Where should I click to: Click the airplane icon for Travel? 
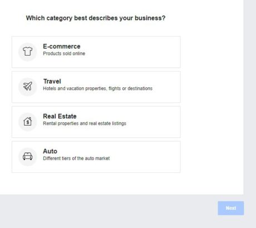click(x=28, y=86)
